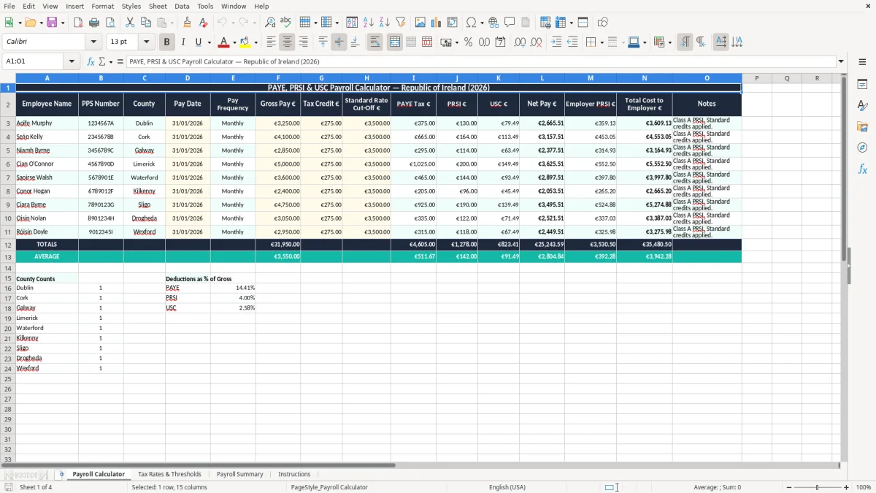Toggle Center Vertically alignment

coord(339,42)
